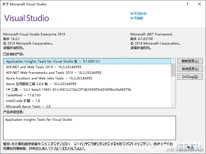Click Microsoft Visual Studio Enterprise 2019 text
The height and width of the screenshot is (154, 206).
(x=34, y=34)
